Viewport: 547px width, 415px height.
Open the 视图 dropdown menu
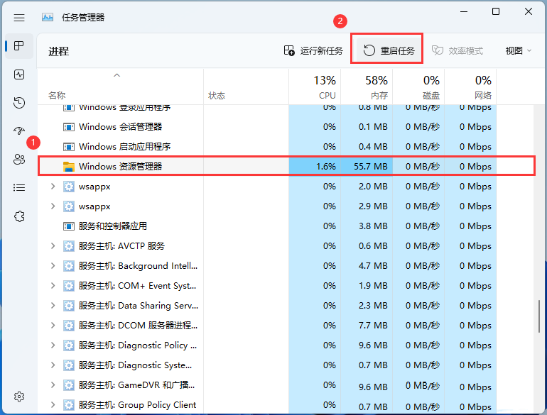519,51
